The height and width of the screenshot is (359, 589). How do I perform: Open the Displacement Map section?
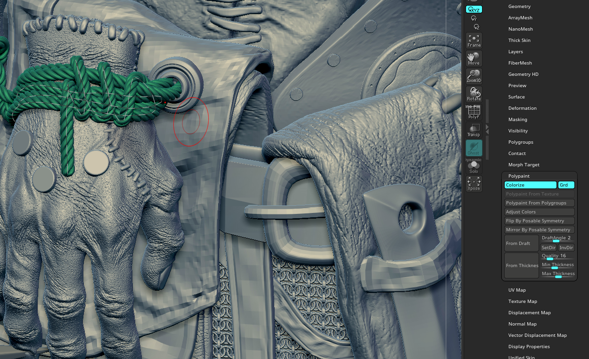tap(530, 313)
